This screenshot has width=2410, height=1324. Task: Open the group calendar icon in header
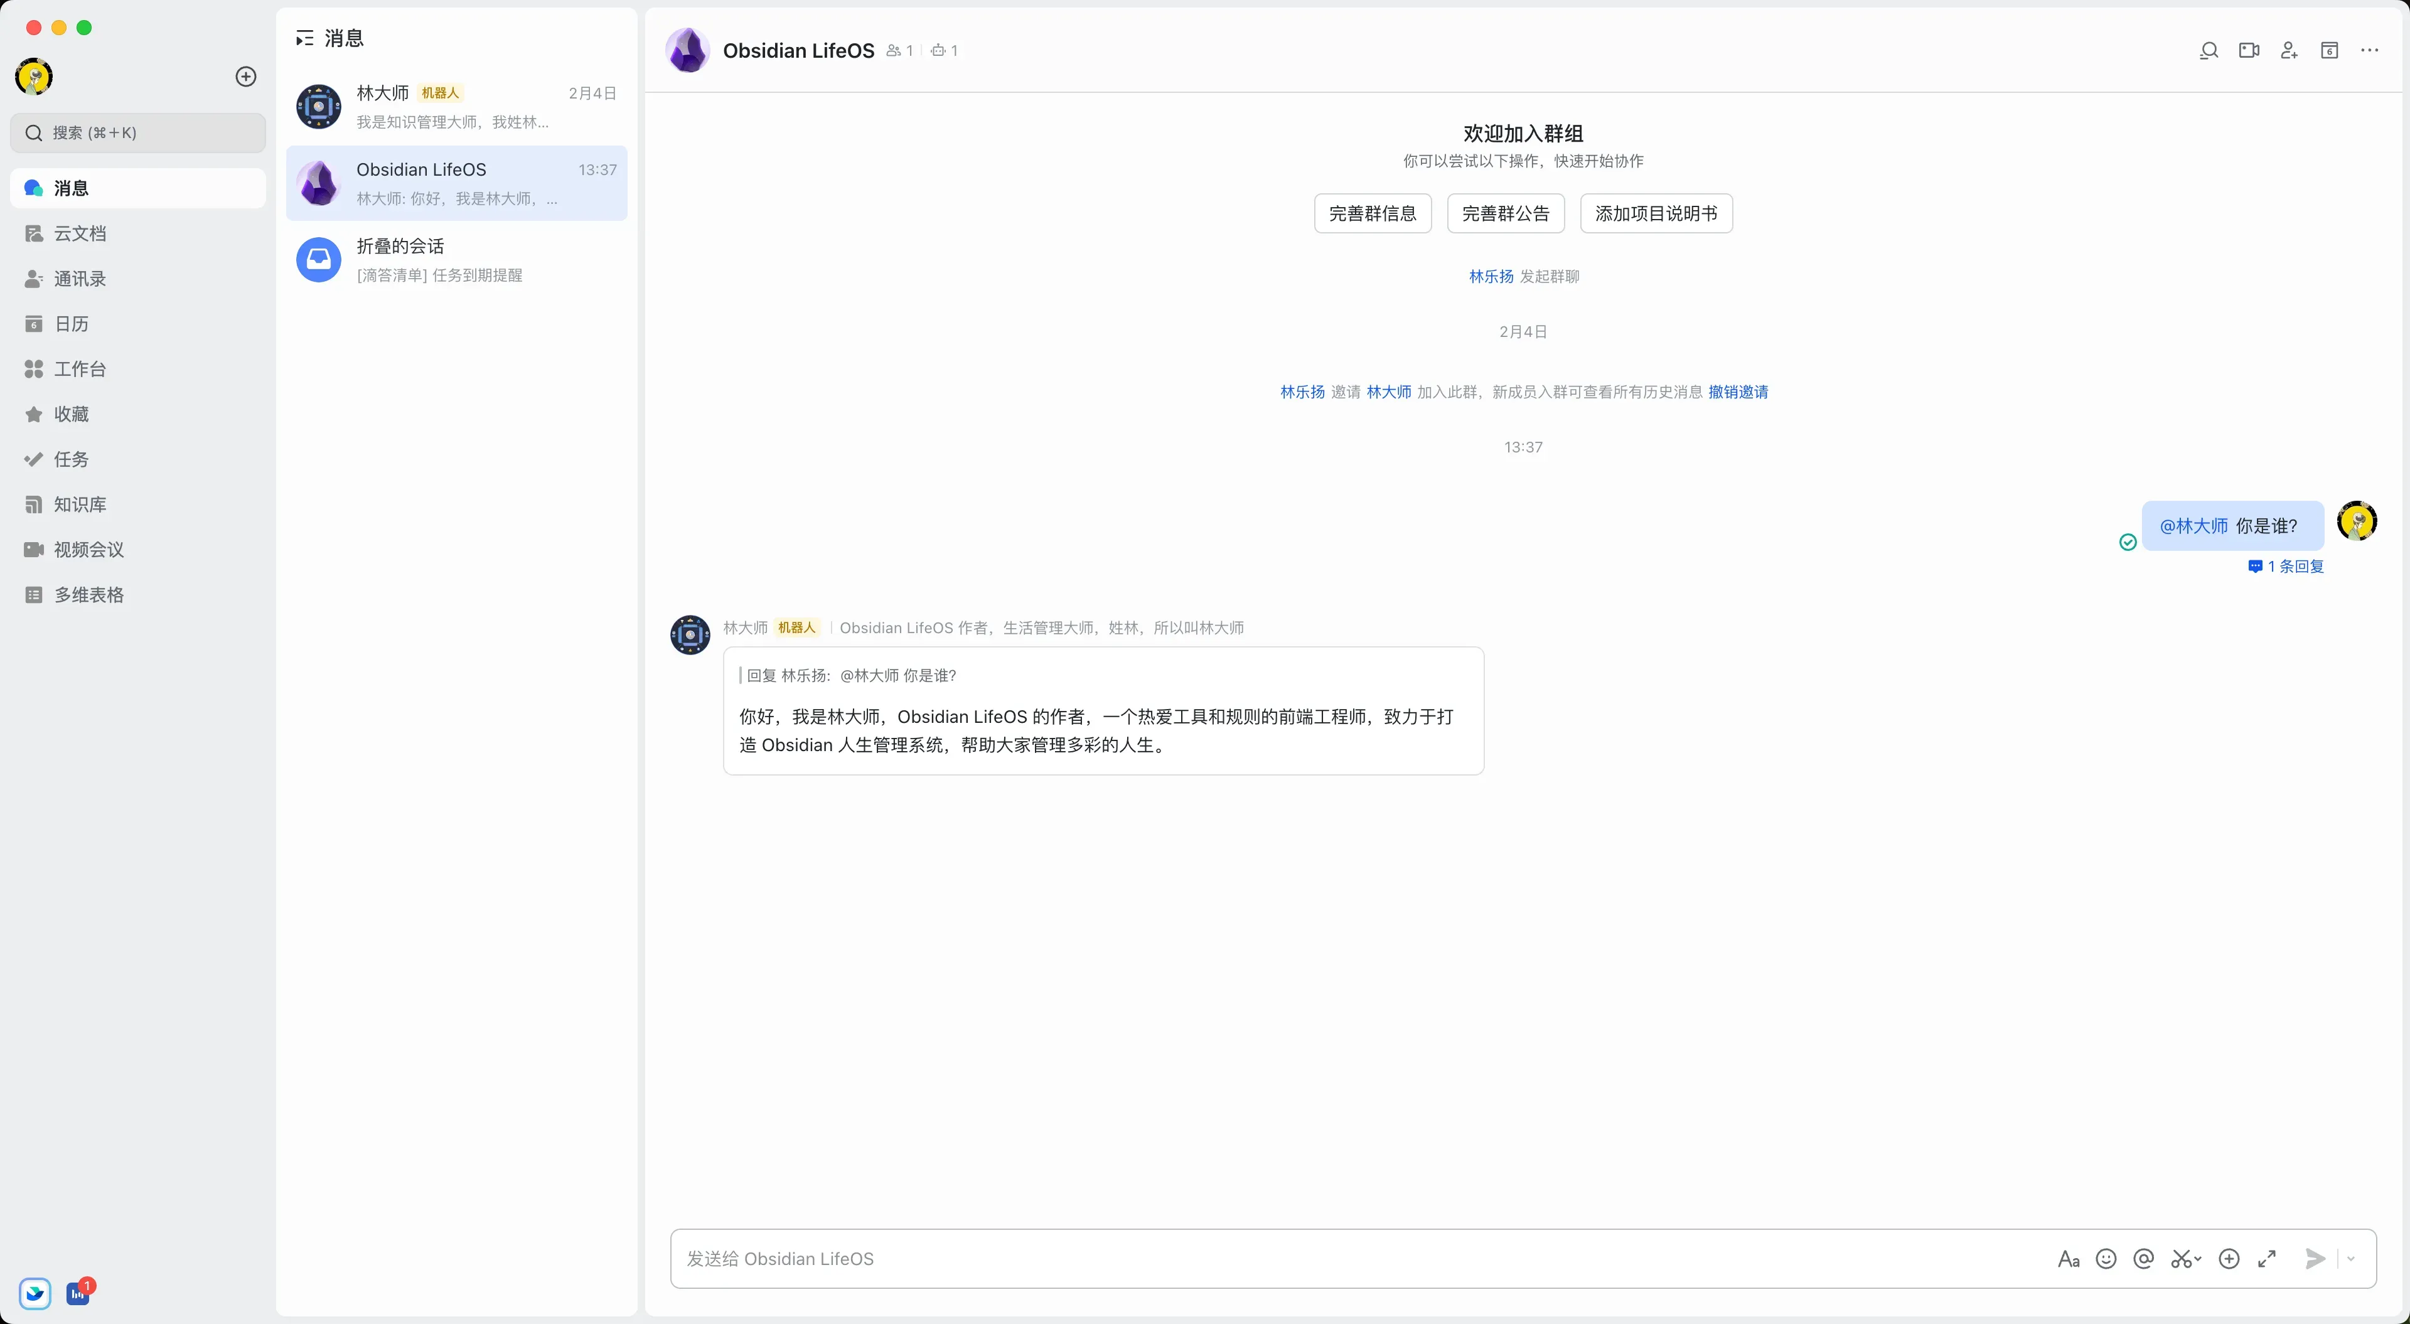(2330, 51)
